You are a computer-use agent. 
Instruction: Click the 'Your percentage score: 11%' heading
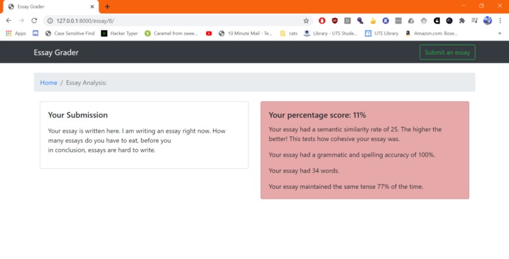(317, 115)
